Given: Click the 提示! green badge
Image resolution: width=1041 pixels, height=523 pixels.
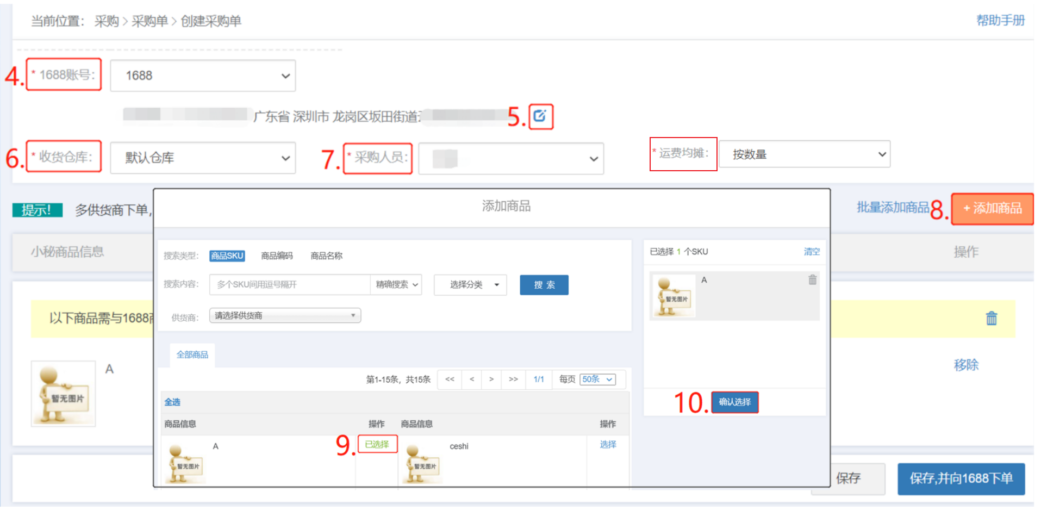Looking at the screenshot, I should pos(38,210).
